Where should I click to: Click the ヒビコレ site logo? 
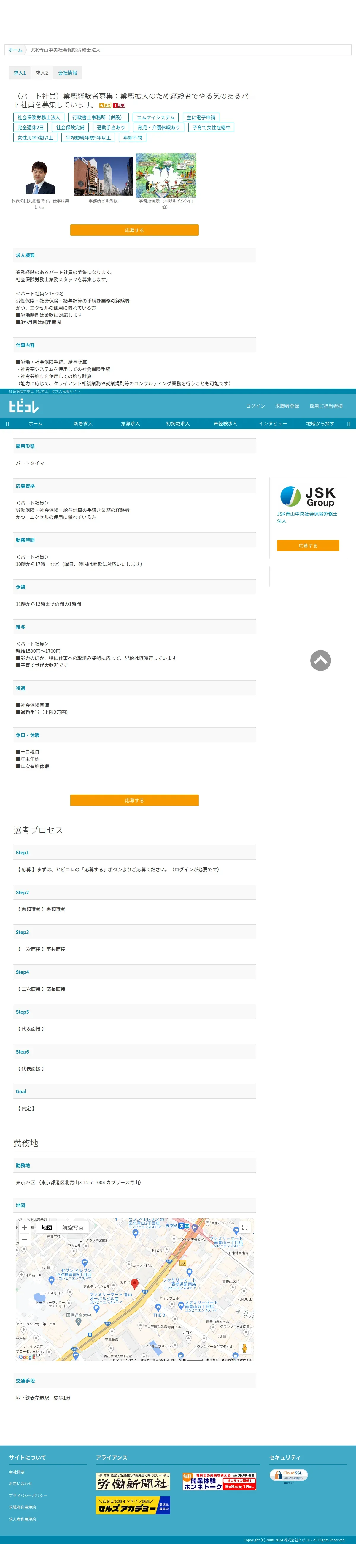[x=24, y=406]
